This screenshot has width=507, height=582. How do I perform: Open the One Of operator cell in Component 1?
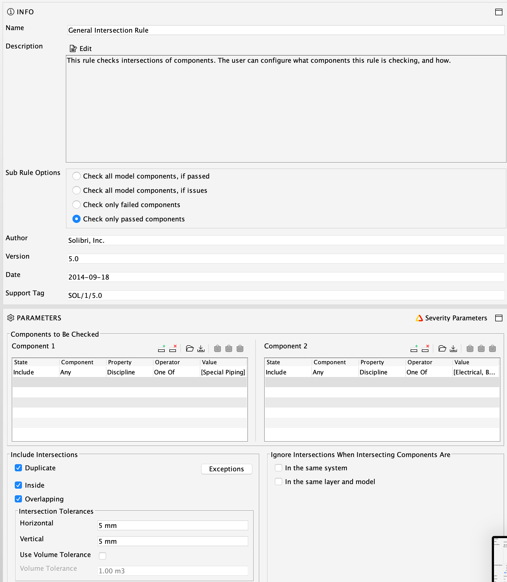(x=176, y=372)
